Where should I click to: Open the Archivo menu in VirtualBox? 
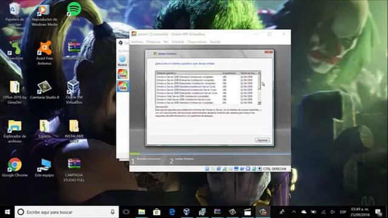point(137,42)
